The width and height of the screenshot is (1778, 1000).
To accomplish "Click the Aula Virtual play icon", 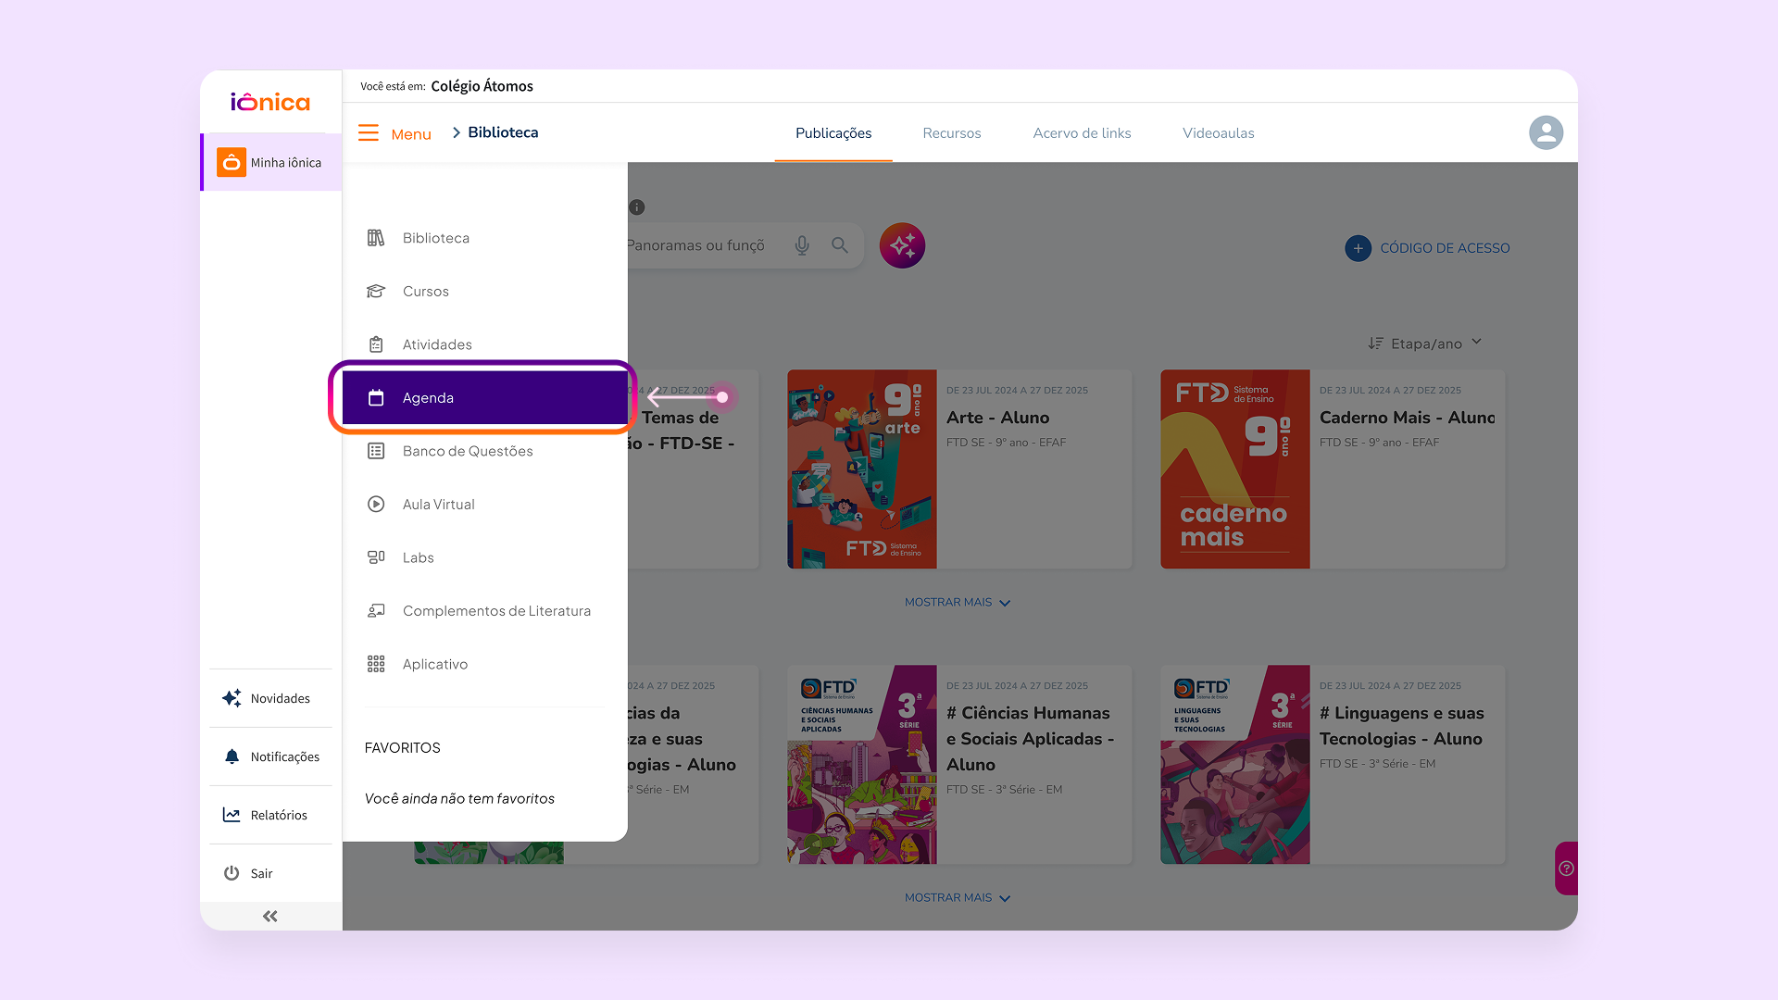I will click(376, 505).
